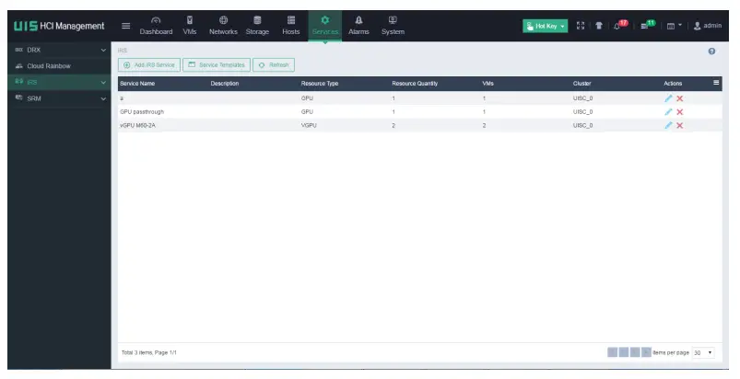Open the Hot Key dropdown
Image resolution: width=740 pixels, height=379 pixels.
(545, 26)
